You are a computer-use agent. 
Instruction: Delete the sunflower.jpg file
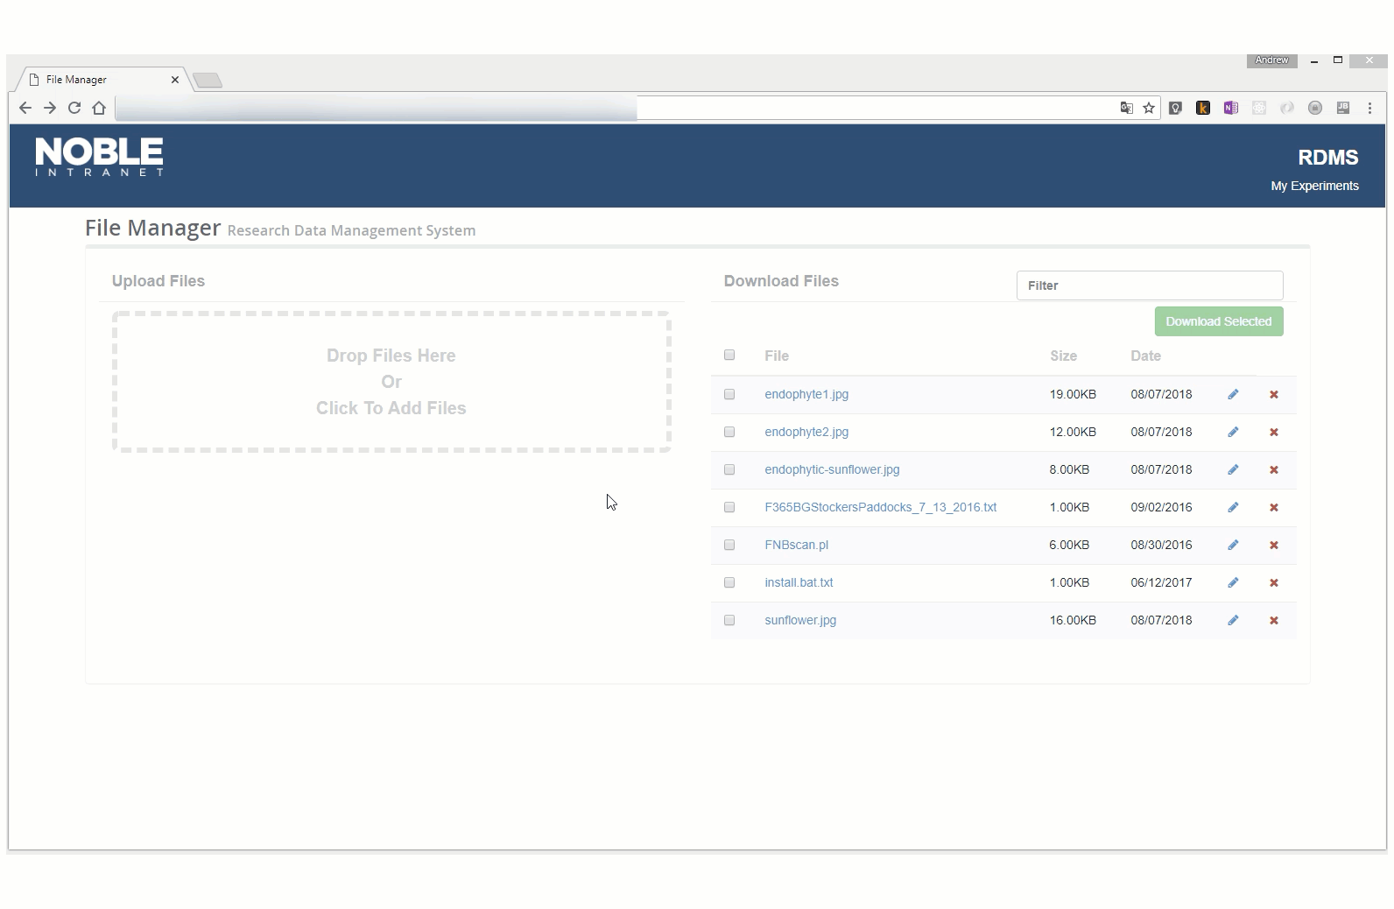click(1274, 621)
